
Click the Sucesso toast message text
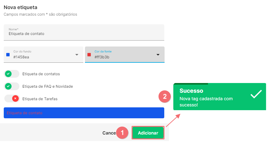coord(206,102)
